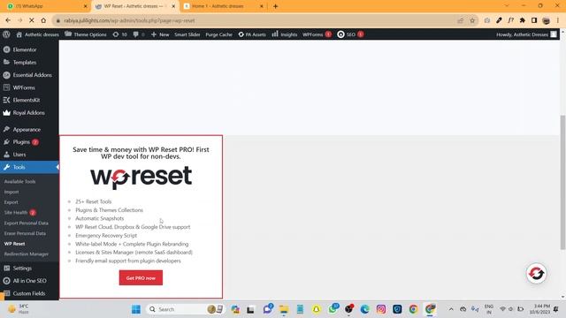
Task: Open the Windows Start menu
Action: [136, 309]
